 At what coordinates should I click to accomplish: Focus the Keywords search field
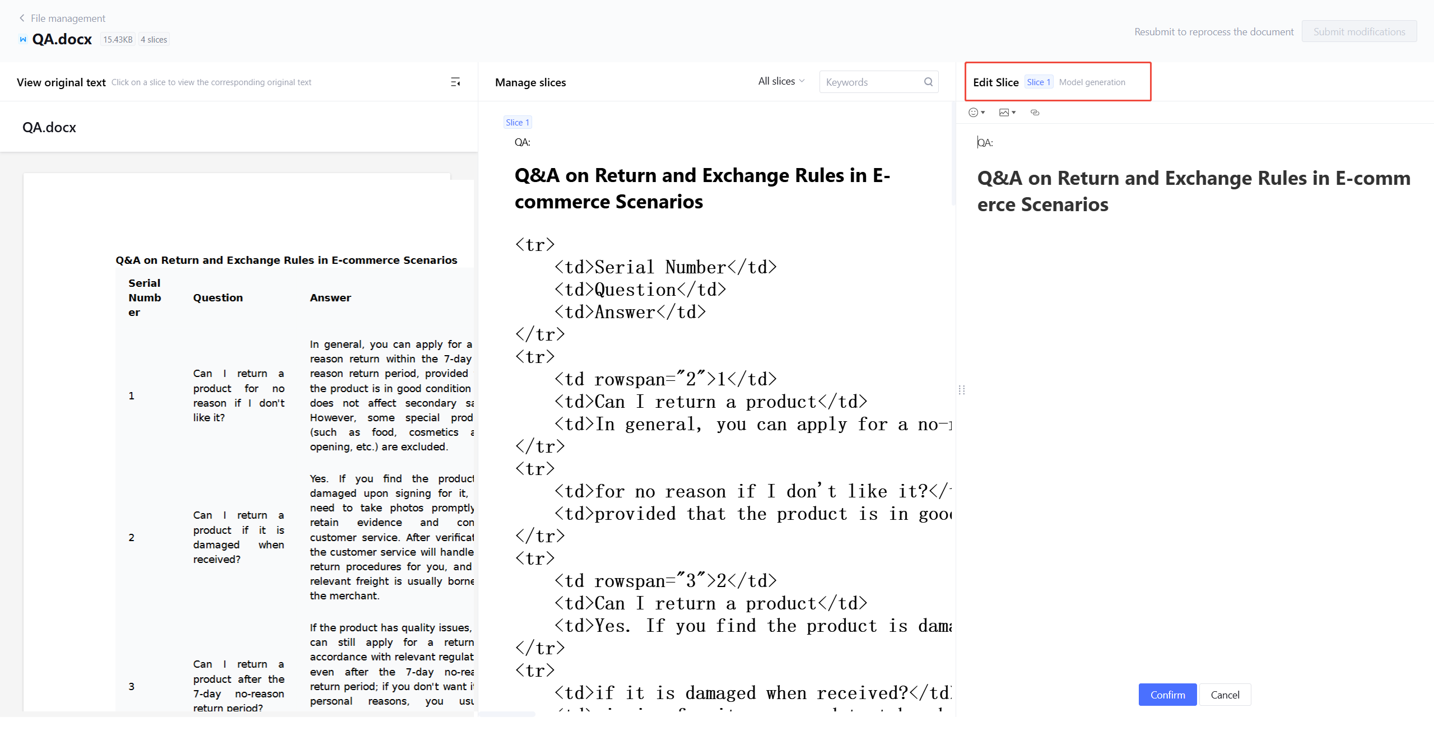(871, 82)
